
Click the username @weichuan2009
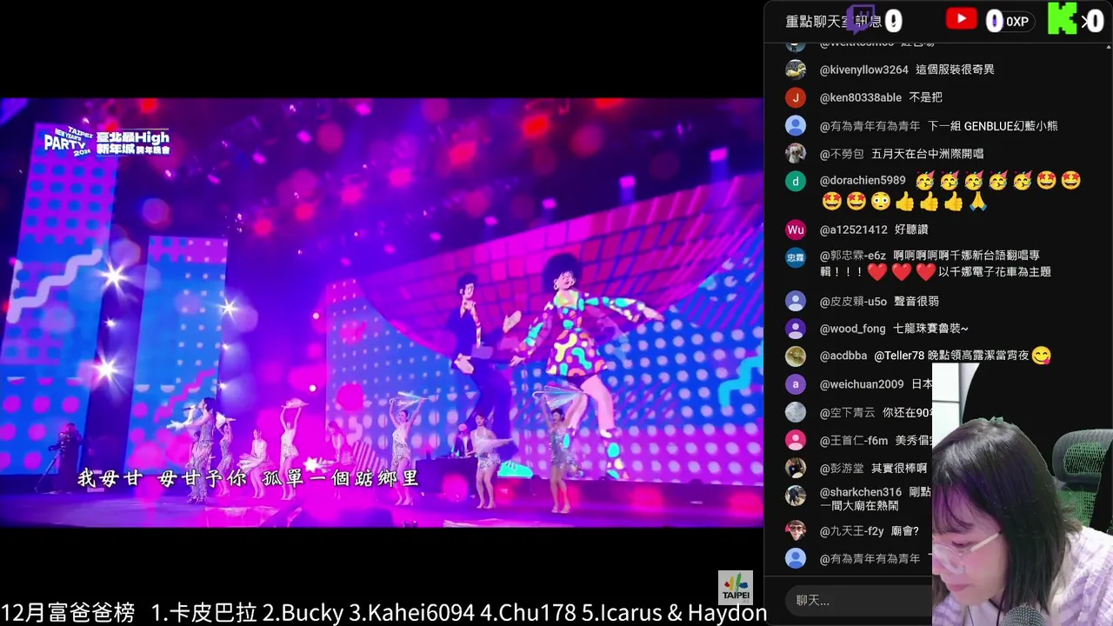(862, 384)
